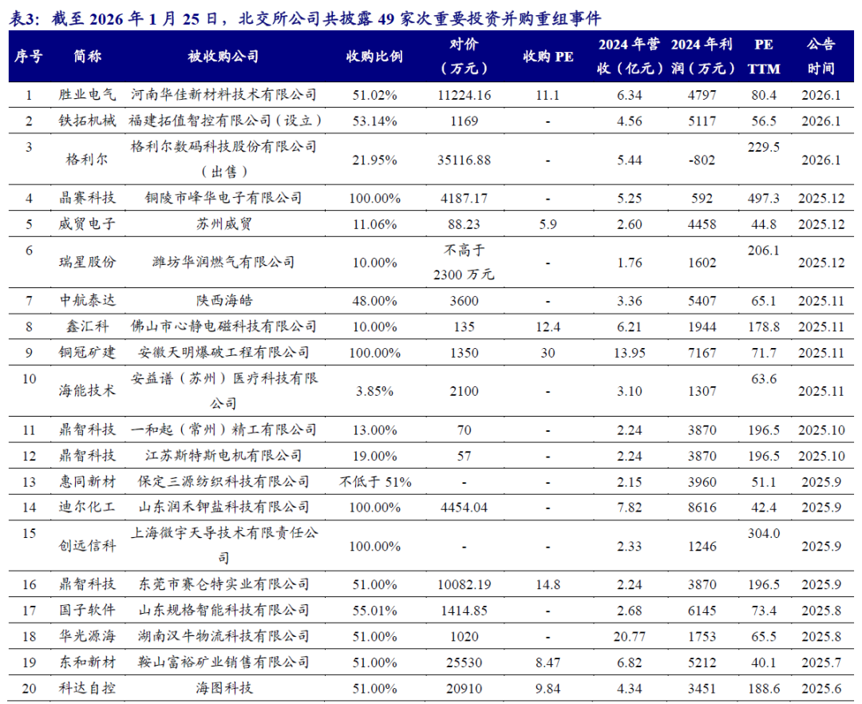Click the 序号 column header
Screen dimensions: 862x704
click(x=29, y=57)
